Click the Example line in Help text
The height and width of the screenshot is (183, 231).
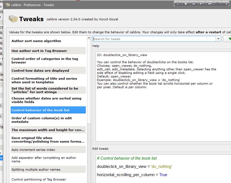tap(138, 80)
